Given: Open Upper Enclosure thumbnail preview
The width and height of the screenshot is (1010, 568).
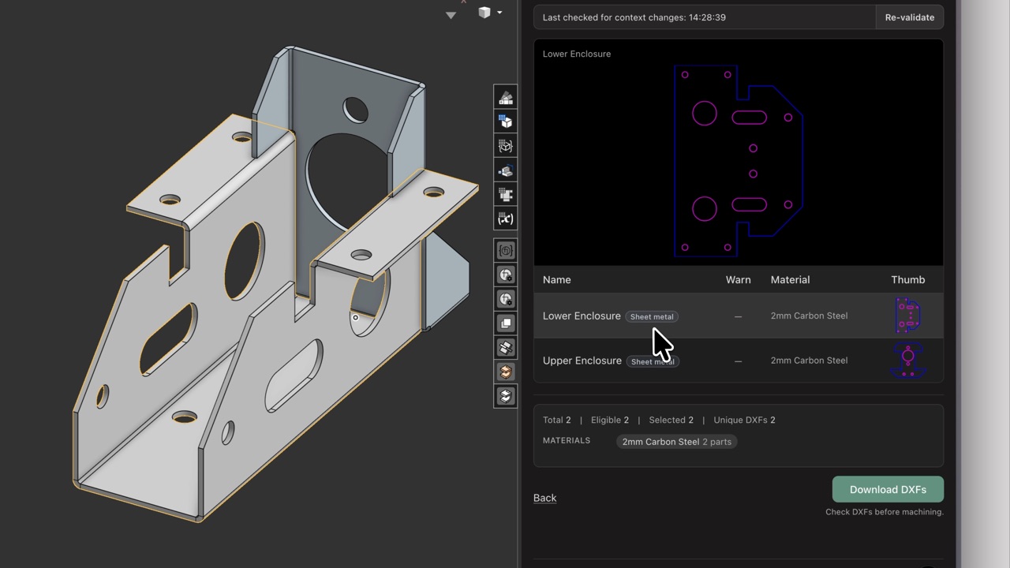Looking at the screenshot, I should click(x=908, y=361).
